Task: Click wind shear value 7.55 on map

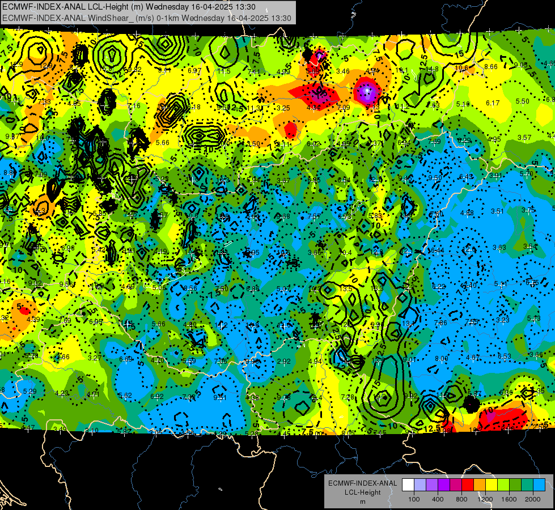Action: [472, 322]
